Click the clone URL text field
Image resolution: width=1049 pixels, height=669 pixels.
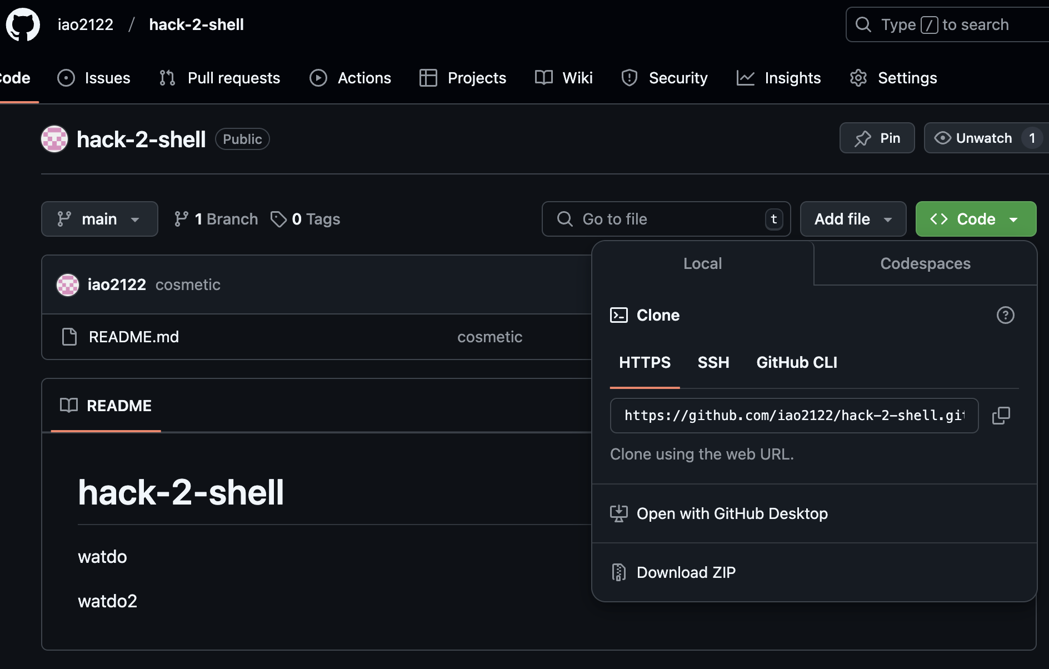click(x=794, y=416)
